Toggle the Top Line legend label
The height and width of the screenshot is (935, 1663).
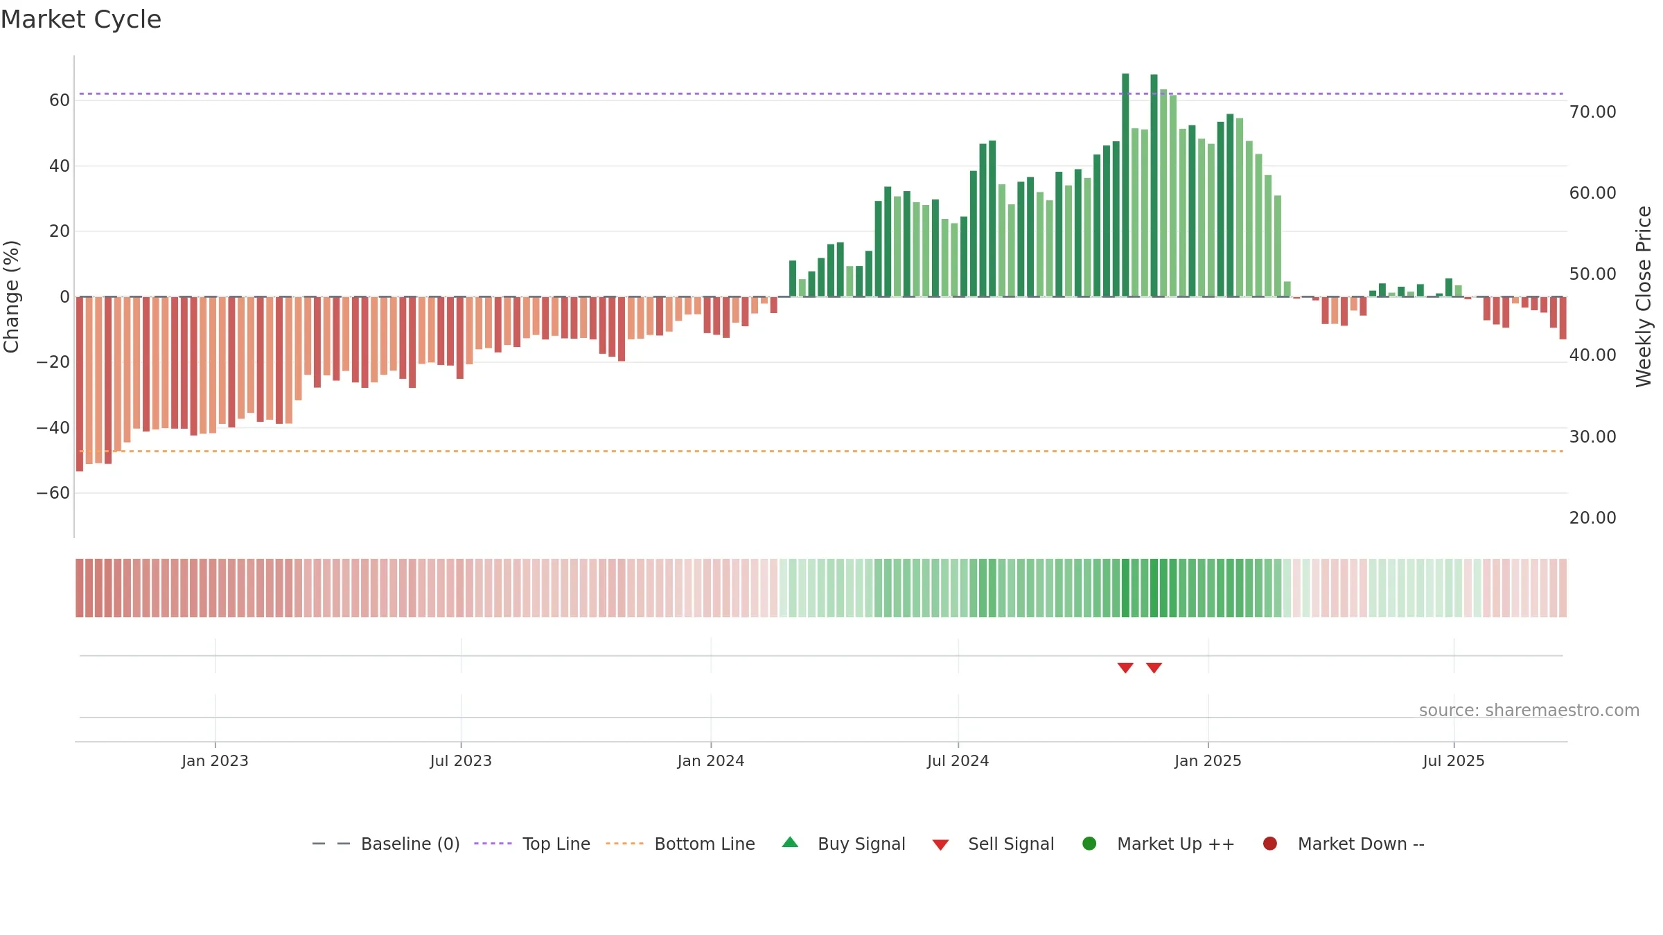point(556,844)
